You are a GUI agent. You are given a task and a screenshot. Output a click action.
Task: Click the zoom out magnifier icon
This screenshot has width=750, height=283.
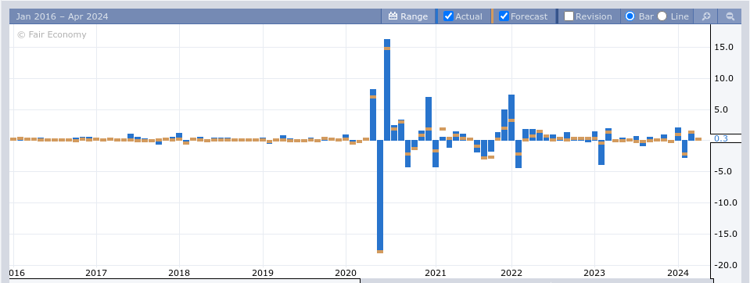(x=730, y=16)
